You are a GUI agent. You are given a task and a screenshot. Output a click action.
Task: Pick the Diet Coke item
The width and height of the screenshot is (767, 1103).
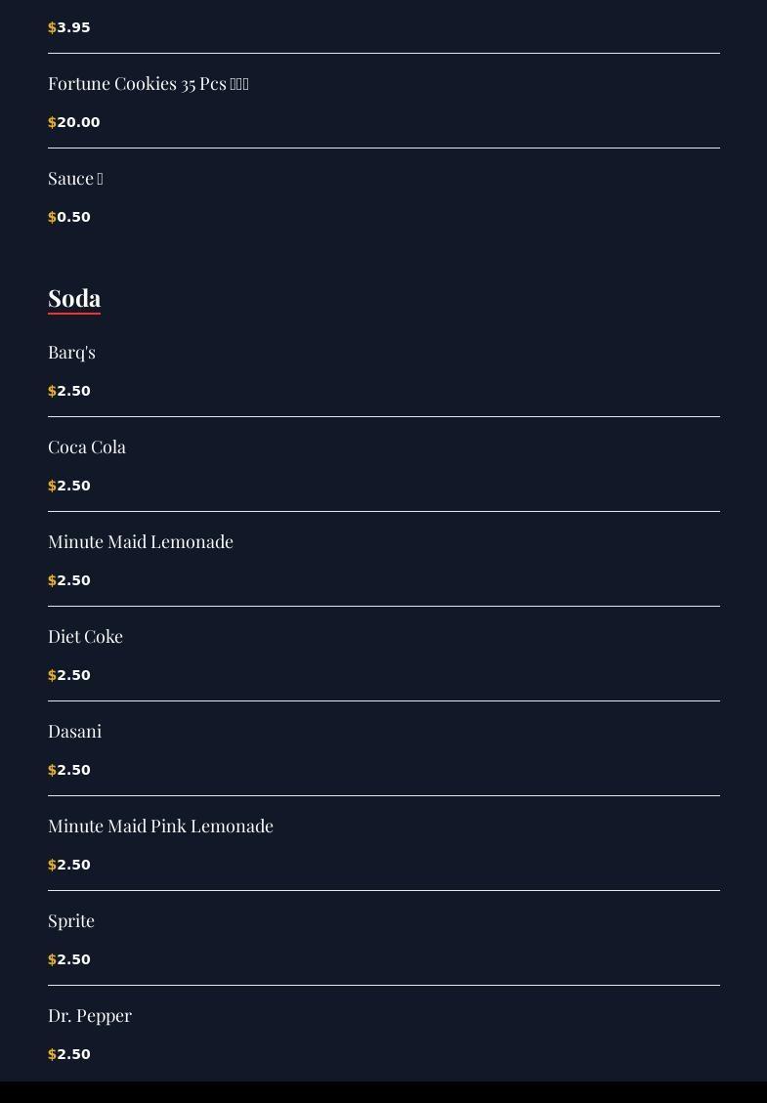click(x=85, y=637)
